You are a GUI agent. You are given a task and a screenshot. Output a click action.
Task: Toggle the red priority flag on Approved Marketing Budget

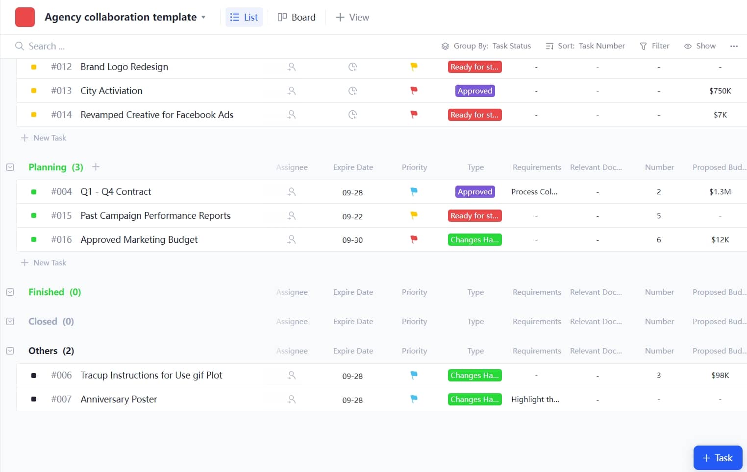[414, 239]
